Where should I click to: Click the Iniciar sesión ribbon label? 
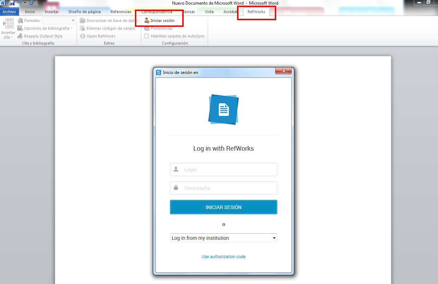pos(162,21)
